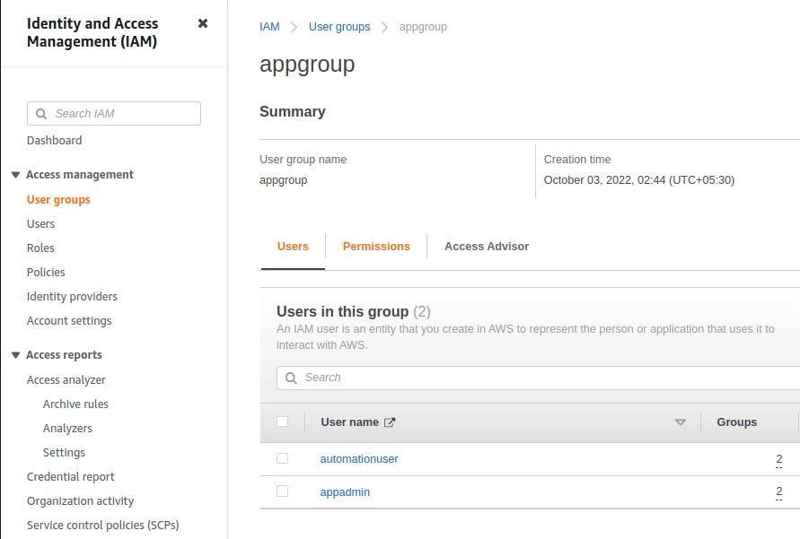
Task: Click the Groups column header
Action: 737,422
